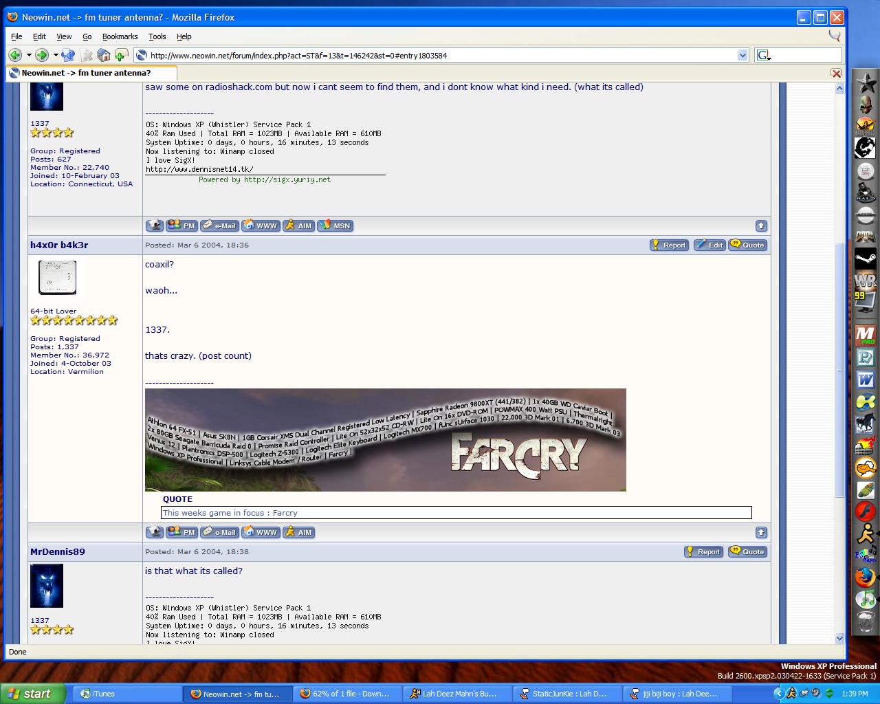The image size is (880, 704).
Task: Go to the Firefox home page
Action: click(x=104, y=55)
